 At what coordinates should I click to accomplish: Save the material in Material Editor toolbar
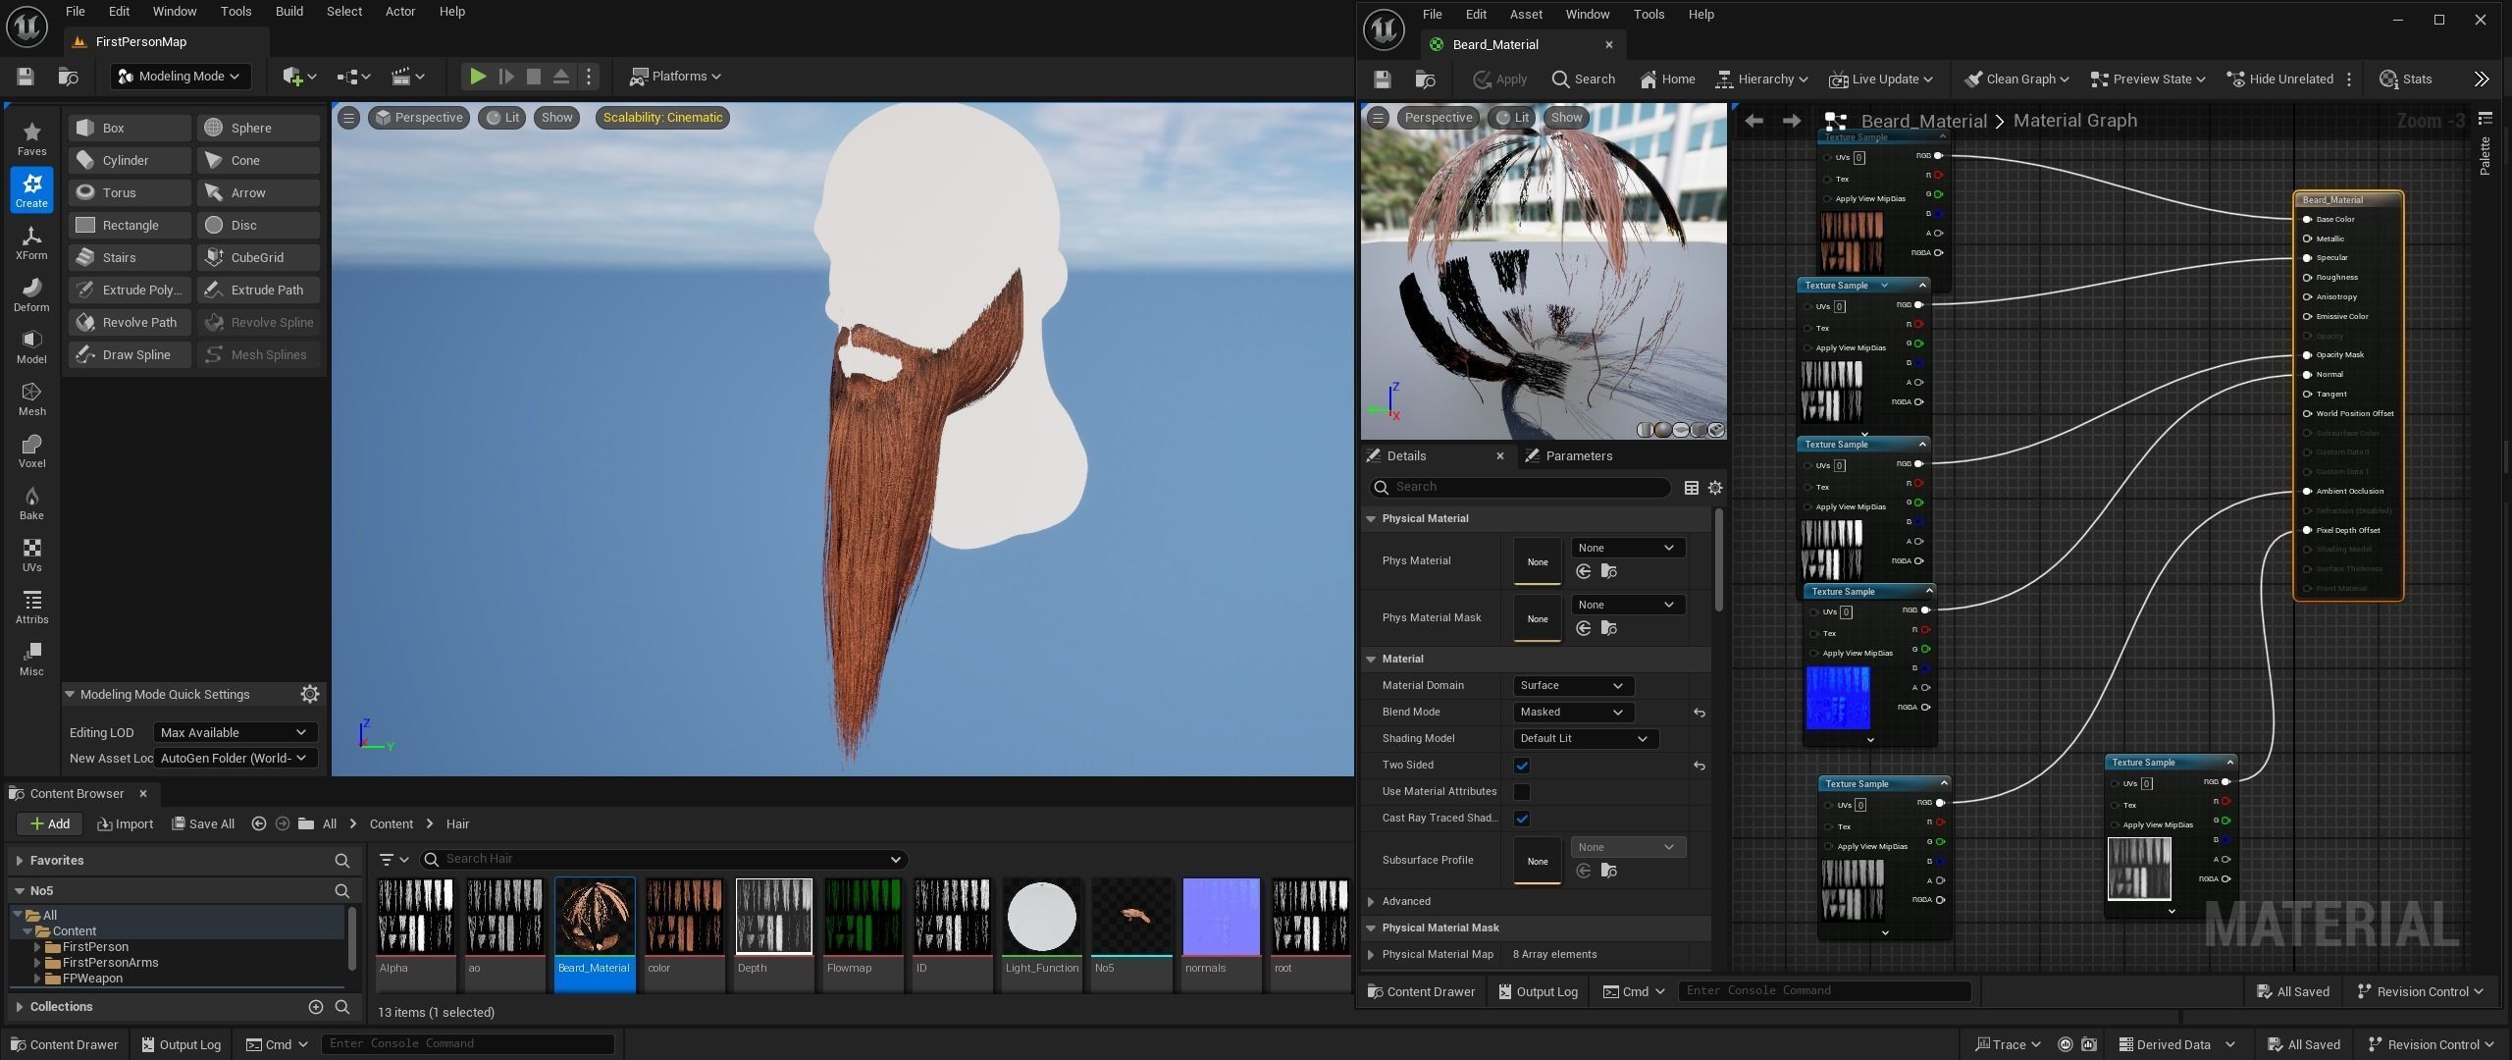pos(1382,79)
